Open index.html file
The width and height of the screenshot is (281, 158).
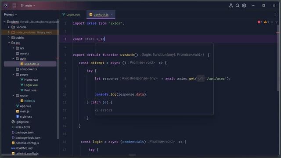tap(21, 127)
